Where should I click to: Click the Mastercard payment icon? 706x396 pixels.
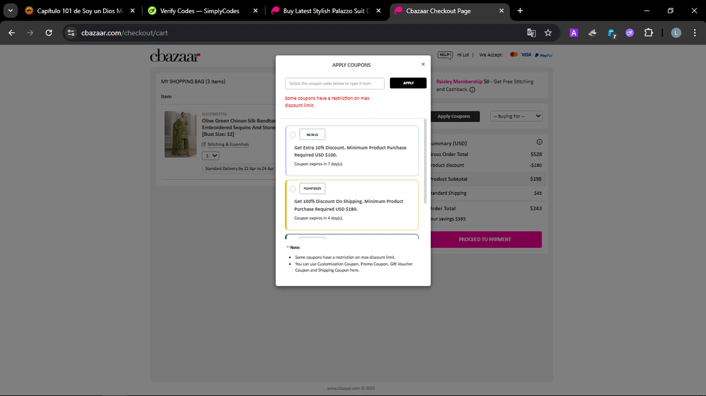point(514,54)
